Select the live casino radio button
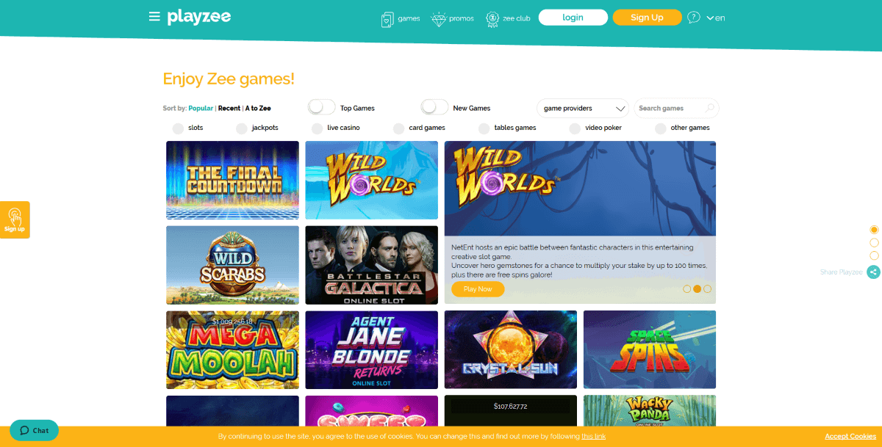The image size is (882, 447). pyautogui.click(x=317, y=128)
